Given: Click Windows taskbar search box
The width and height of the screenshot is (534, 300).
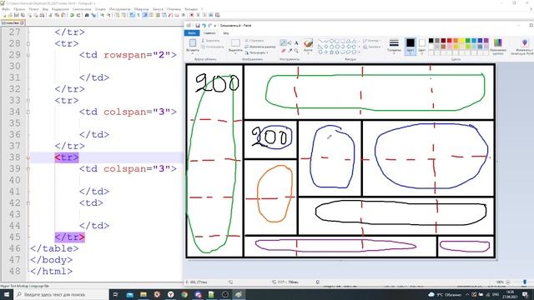Looking at the screenshot, I should pos(61,294).
